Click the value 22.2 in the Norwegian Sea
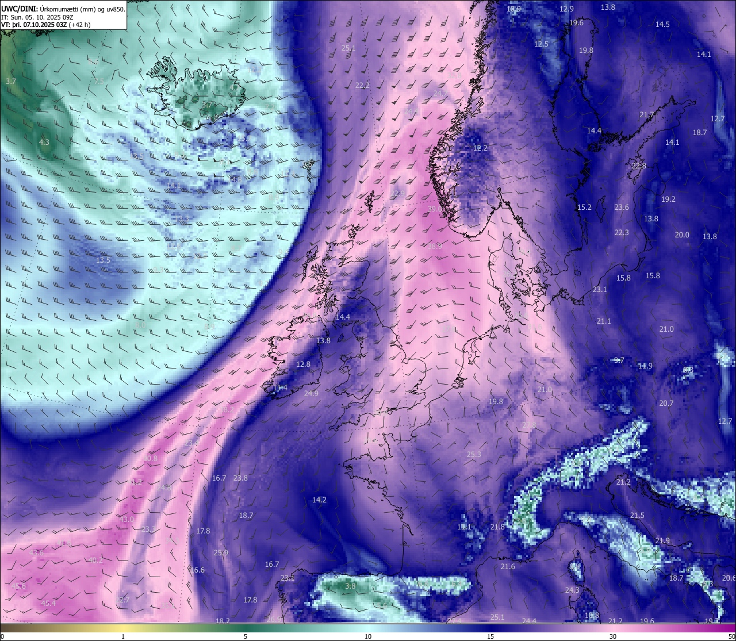Image resolution: width=736 pixels, height=641 pixels. click(362, 86)
